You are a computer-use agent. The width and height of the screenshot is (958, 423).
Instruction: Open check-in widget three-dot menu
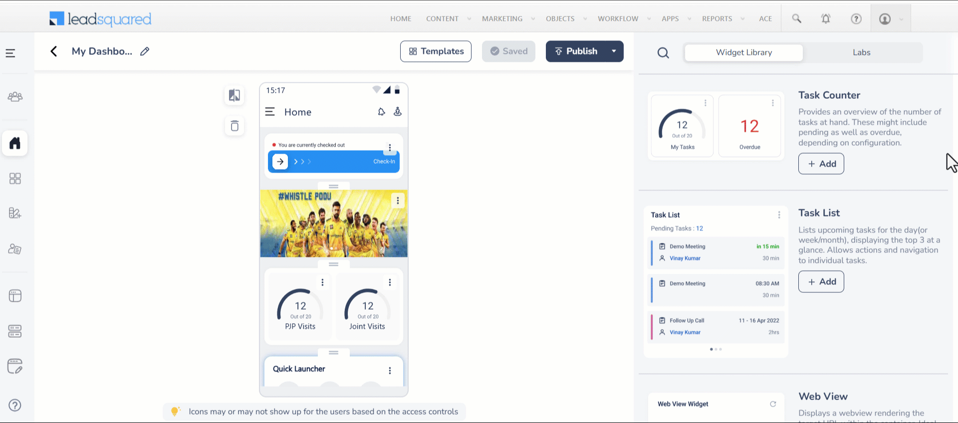390,148
